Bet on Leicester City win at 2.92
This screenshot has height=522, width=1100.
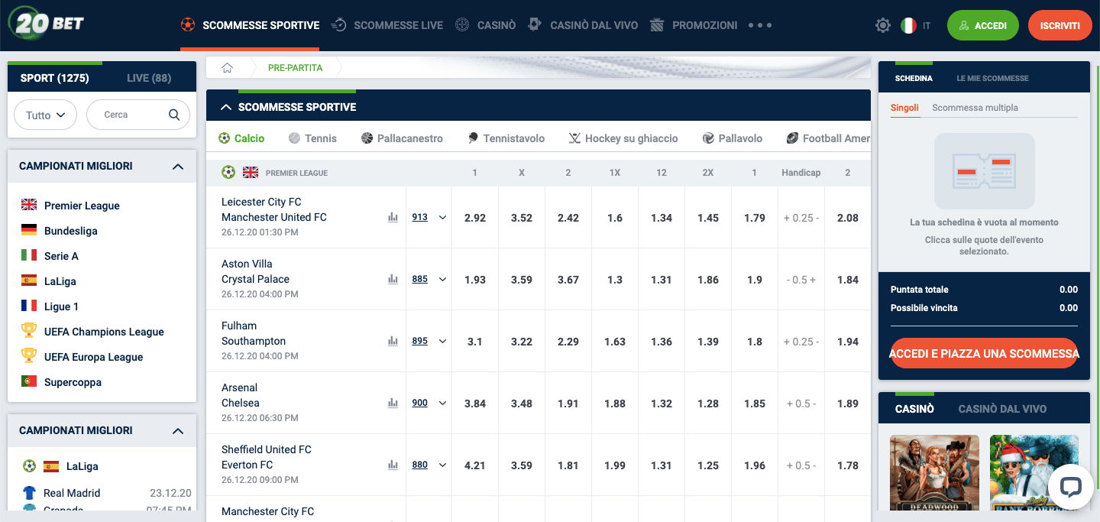pos(475,218)
